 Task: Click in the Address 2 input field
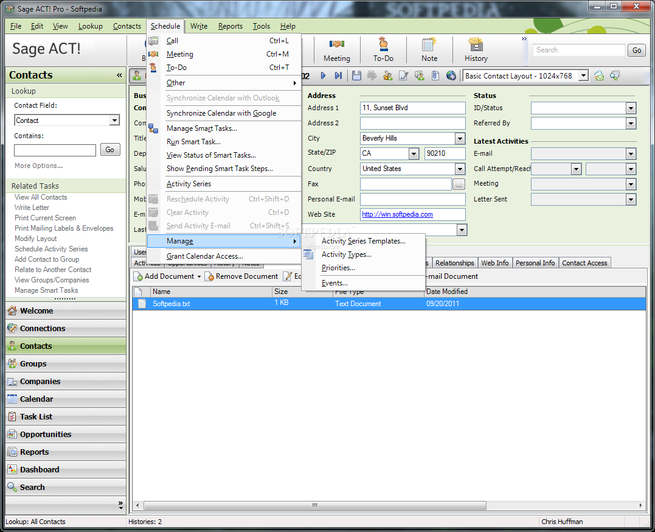click(412, 124)
